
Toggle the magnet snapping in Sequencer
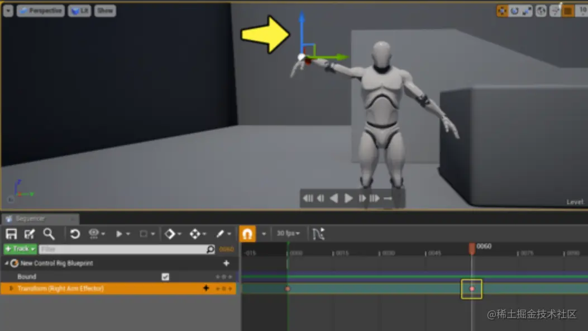[247, 233]
